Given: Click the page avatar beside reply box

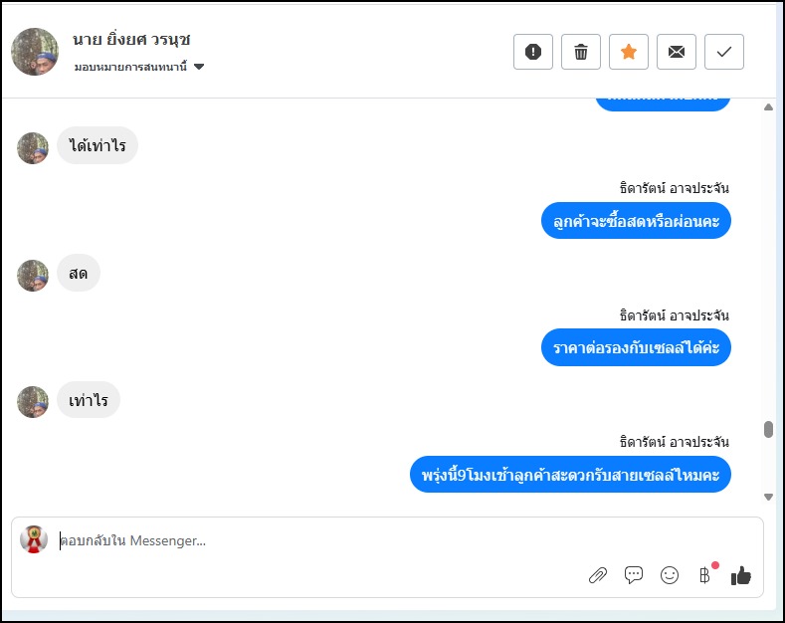Looking at the screenshot, I should [x=35, y=538].
